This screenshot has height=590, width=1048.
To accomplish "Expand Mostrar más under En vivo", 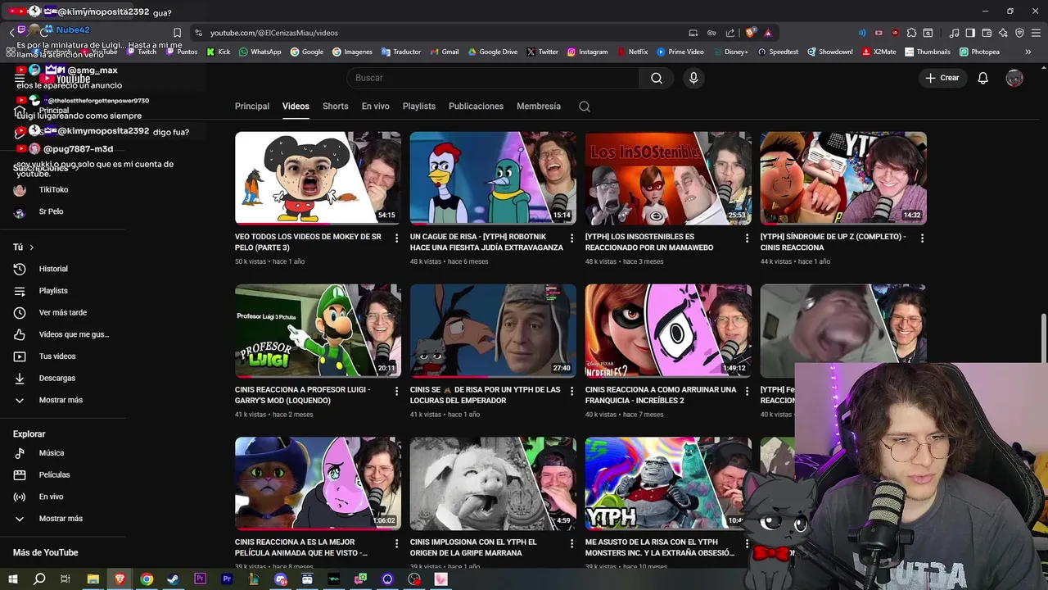I will point(62,519).
